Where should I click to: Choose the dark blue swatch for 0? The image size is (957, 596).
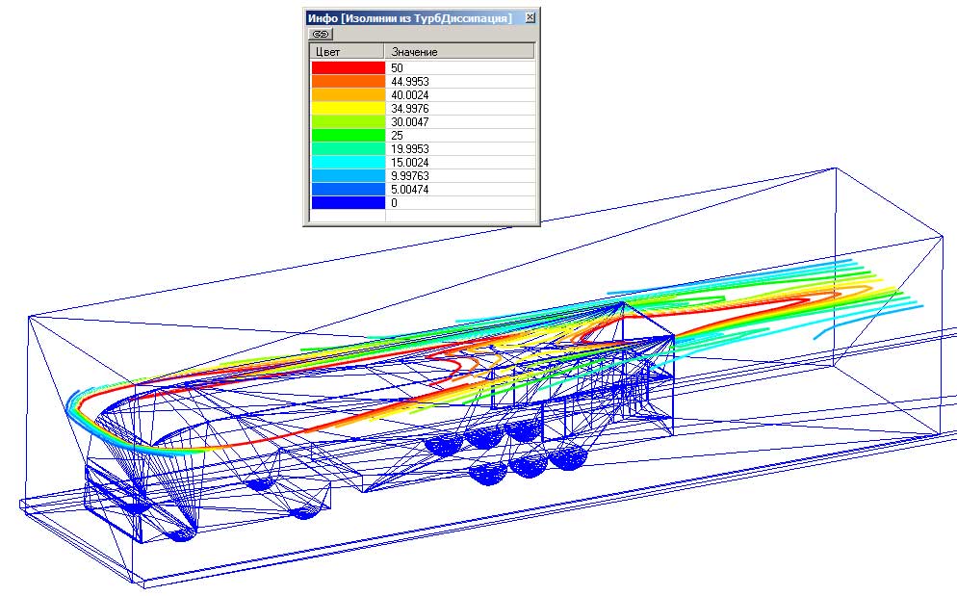click(348, 203)
